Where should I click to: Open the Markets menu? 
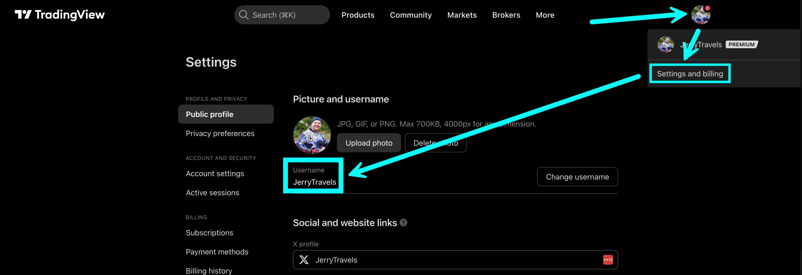point(462,15)
